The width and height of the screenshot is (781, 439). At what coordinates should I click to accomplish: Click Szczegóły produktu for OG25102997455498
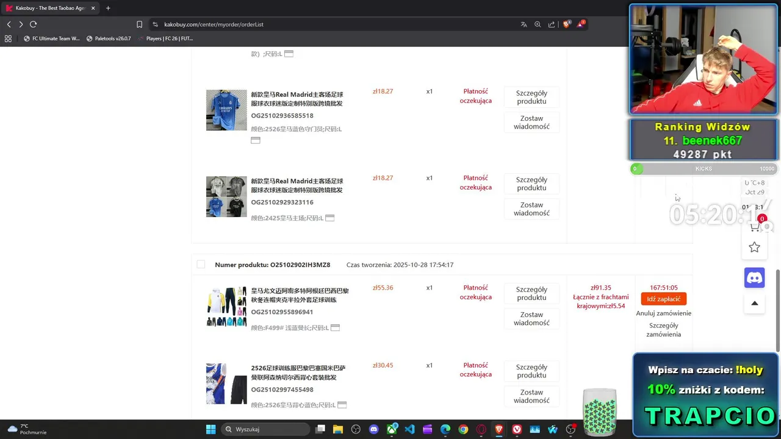pos(531,371)
